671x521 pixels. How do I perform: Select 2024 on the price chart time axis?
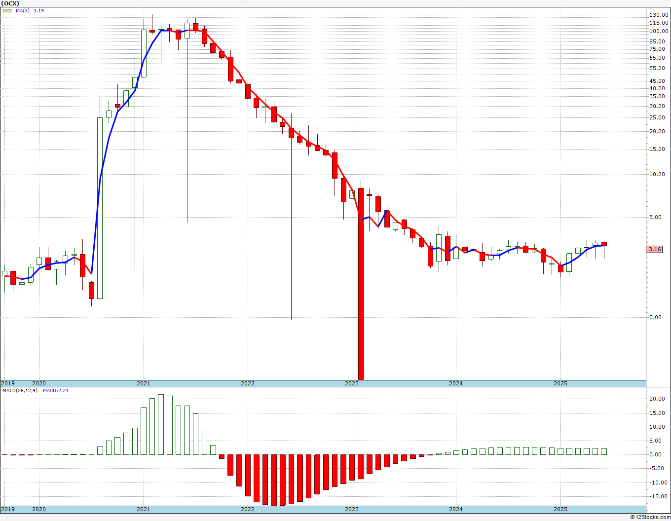tap(456, 383)
